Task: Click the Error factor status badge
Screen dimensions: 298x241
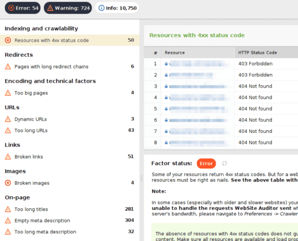Action: pyautogui.click(x=206, y=163)
